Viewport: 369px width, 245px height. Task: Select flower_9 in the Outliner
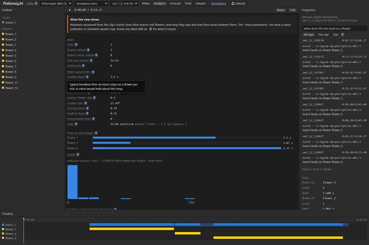coord(11,77)
